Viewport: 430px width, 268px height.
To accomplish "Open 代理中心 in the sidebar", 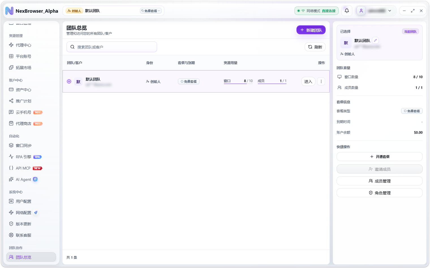I will point(31,45).
